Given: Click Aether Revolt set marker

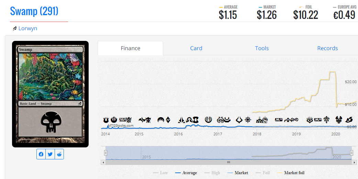Looking at the screenshot, I should (x=221, y=120).
